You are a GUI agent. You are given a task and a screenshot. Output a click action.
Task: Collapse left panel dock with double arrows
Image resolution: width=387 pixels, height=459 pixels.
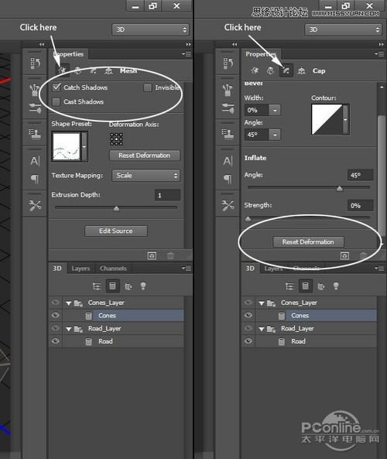coord(42,44)
